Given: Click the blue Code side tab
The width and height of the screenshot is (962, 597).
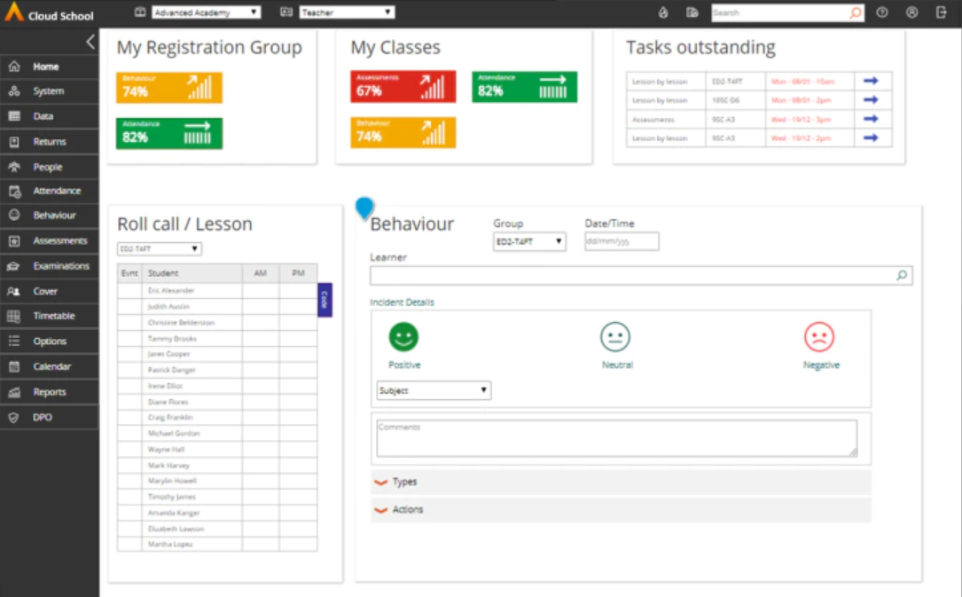Looking at the screenshot, I should [325, 300].
